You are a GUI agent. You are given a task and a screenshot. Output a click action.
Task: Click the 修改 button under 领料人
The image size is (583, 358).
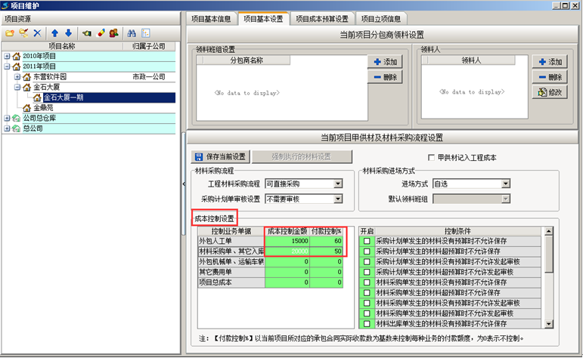click(x=550, y=92)
